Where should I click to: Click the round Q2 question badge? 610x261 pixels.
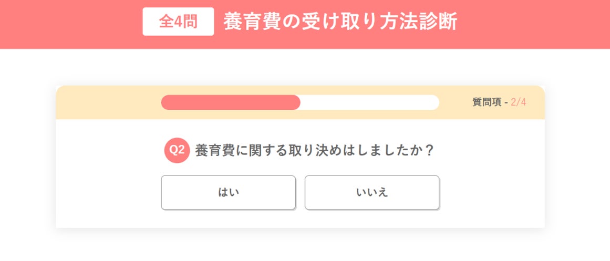pyautogui.click(x=177, y=151)
